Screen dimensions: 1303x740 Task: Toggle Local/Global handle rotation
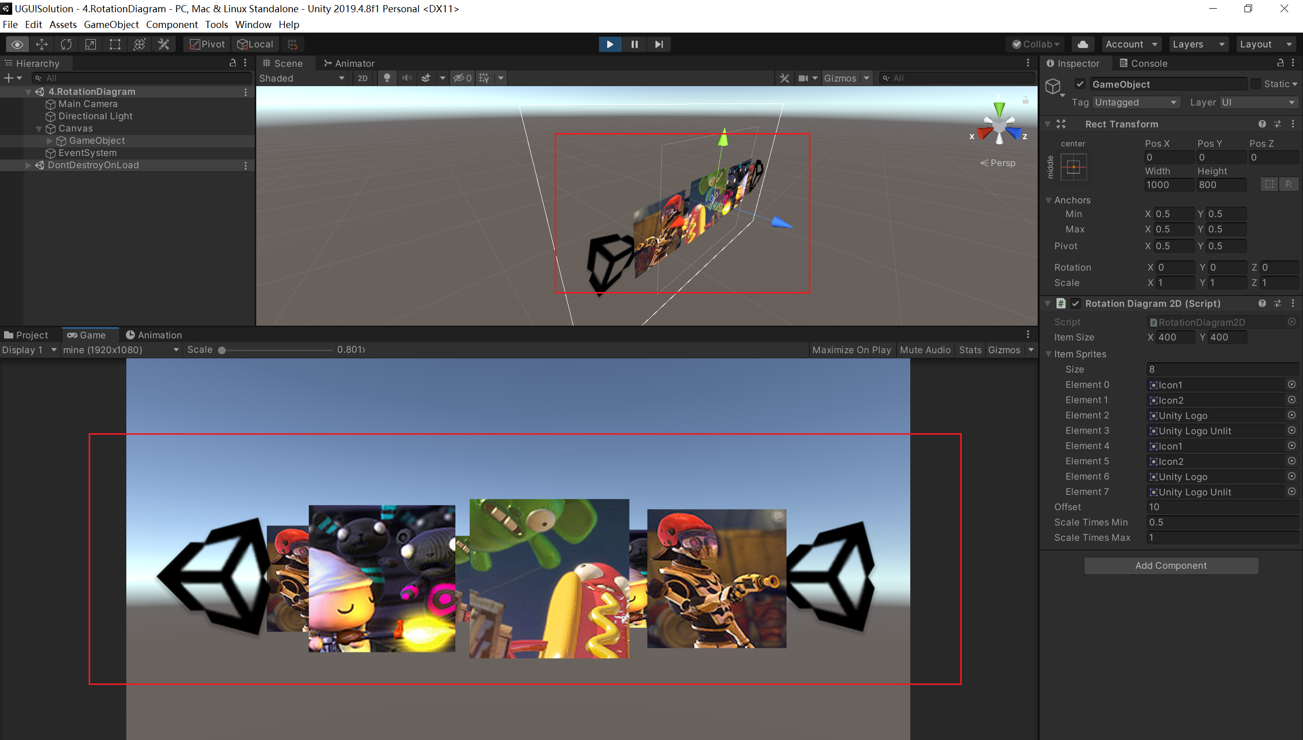click(255, 44)
